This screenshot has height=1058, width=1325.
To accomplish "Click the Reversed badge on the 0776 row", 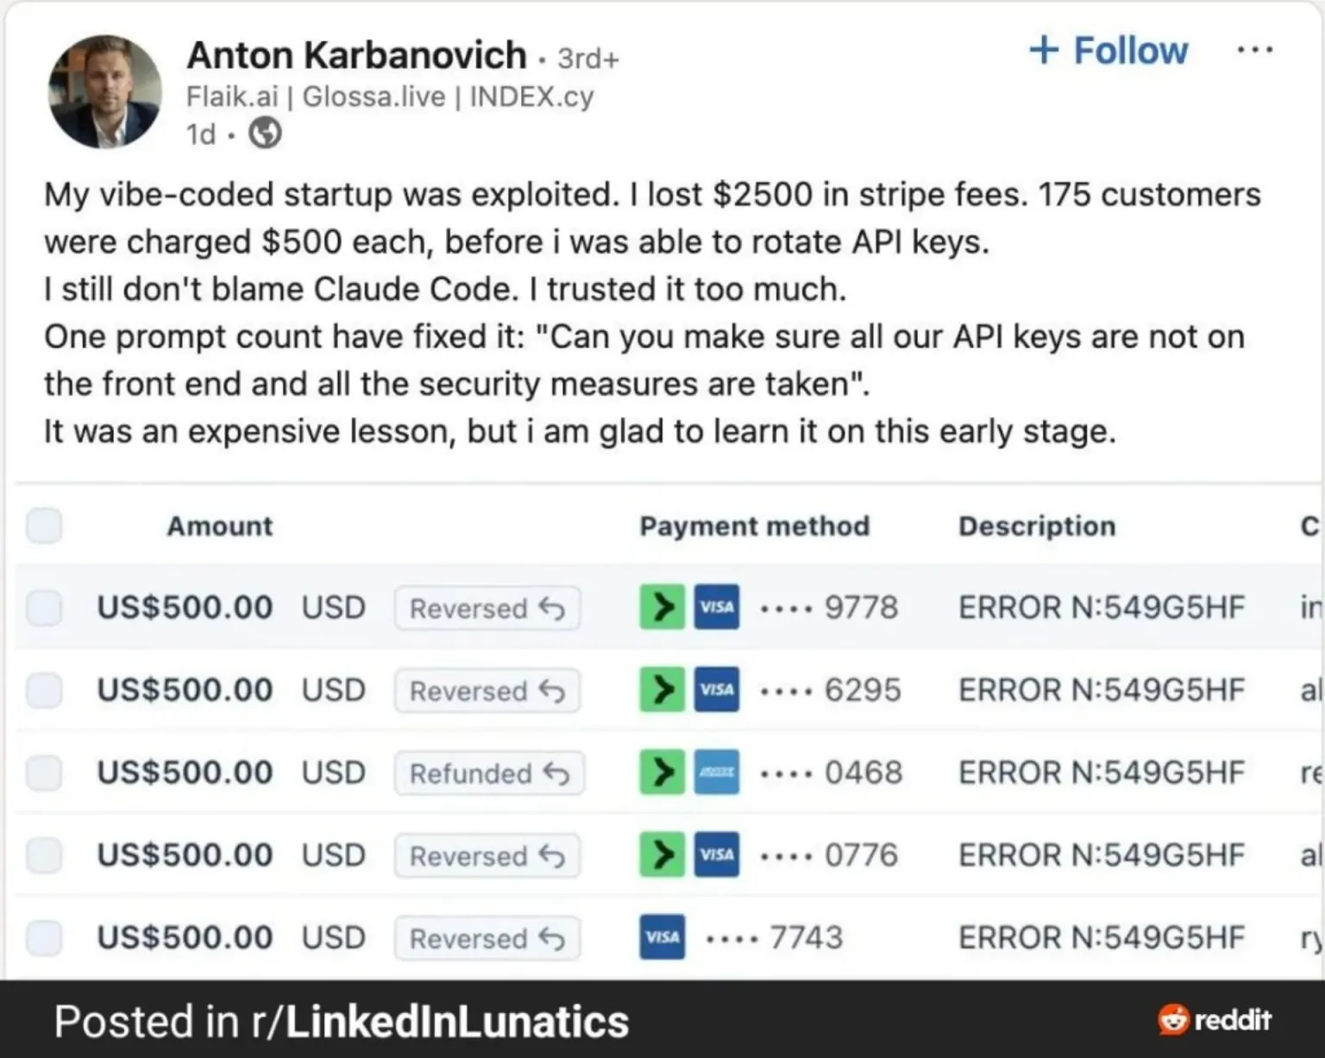I will [x=487, y=855].
